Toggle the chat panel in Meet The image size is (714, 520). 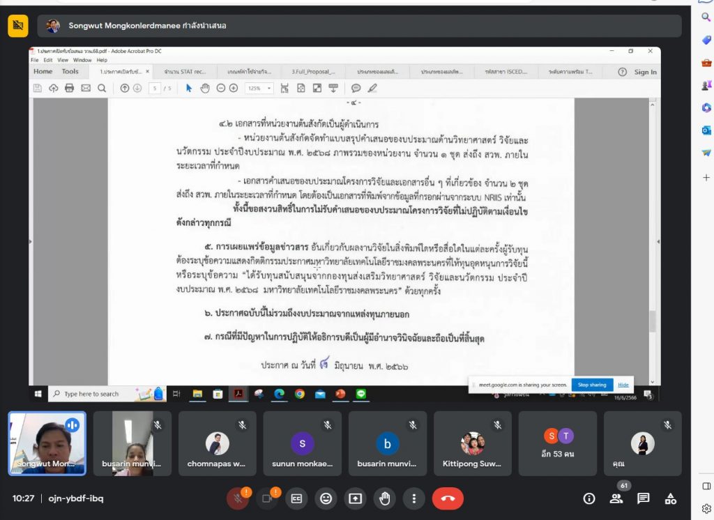[x=644, y=498]
